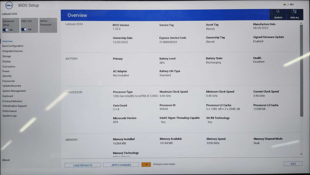
Task: Click Processor Type i5-1245U text
Action: click(x=135, y=96)
